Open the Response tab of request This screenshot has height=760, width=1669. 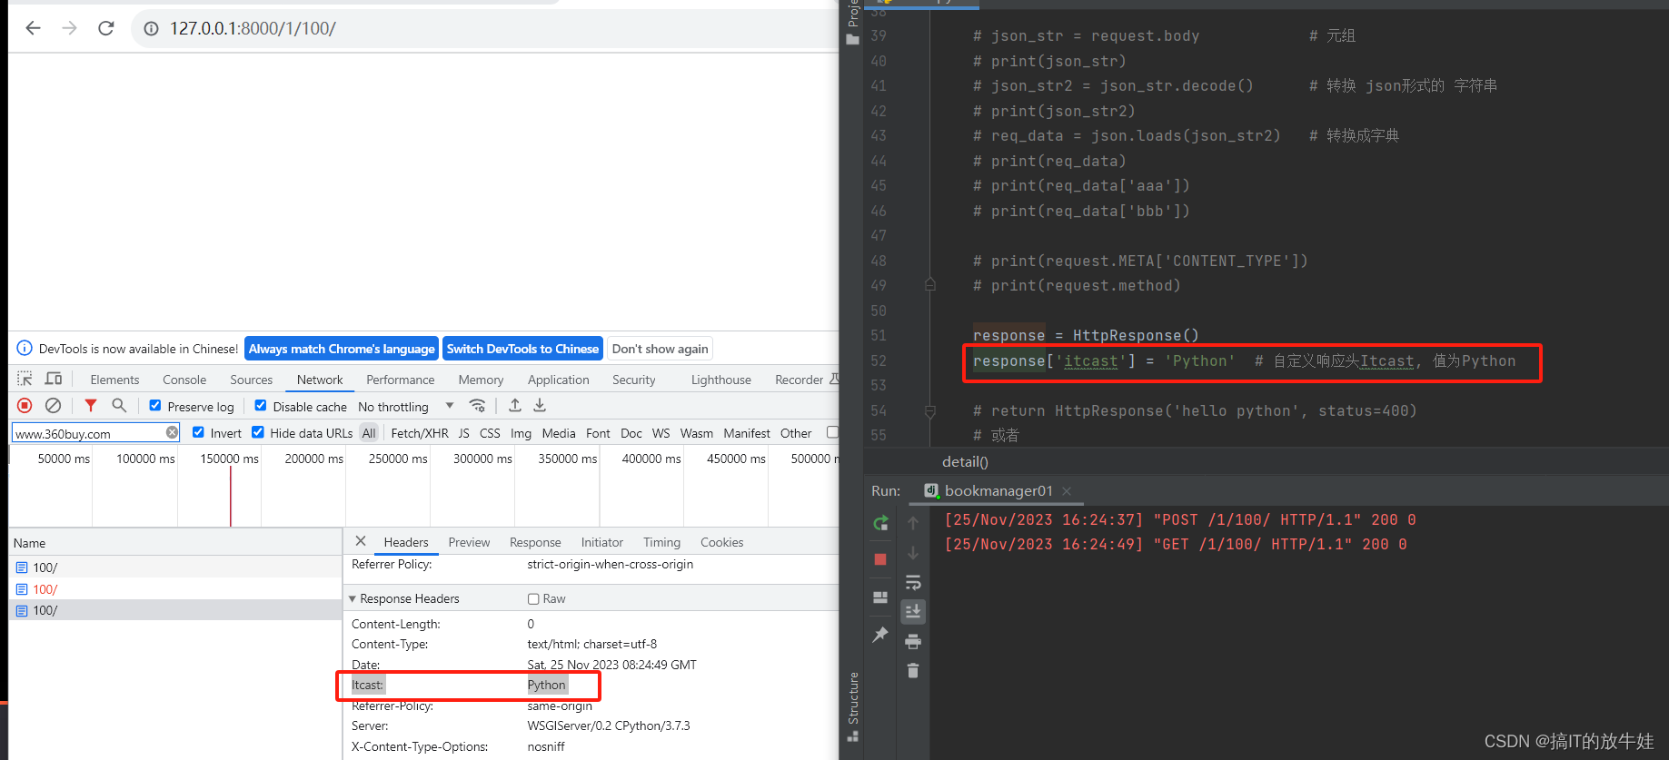535,542
